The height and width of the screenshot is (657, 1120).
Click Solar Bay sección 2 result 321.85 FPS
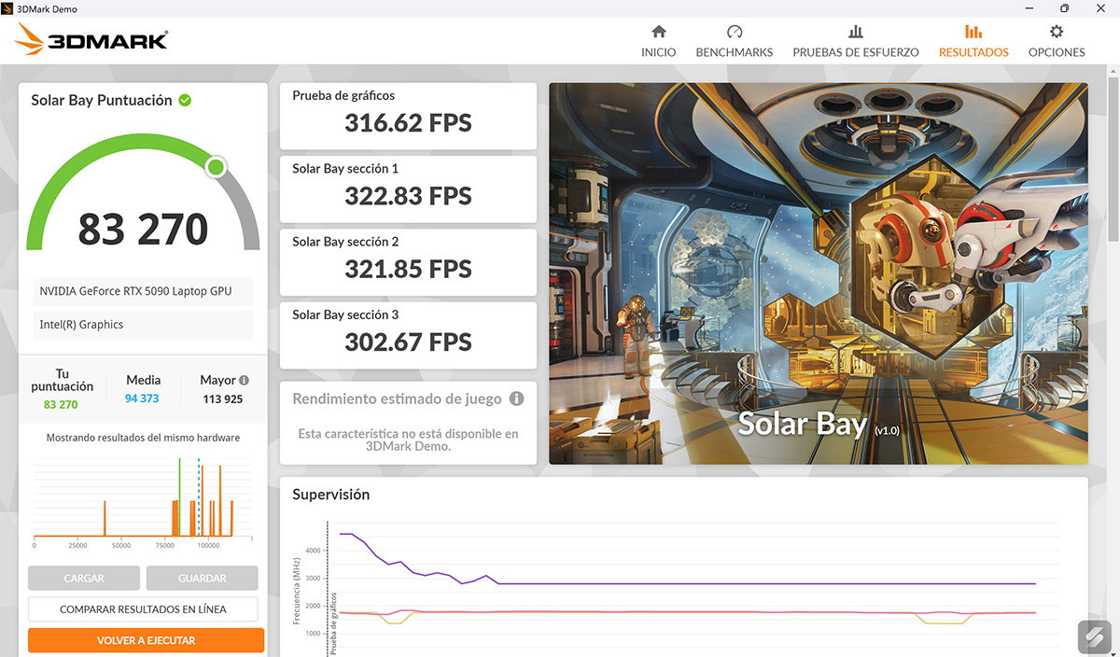tap(408, 261)
